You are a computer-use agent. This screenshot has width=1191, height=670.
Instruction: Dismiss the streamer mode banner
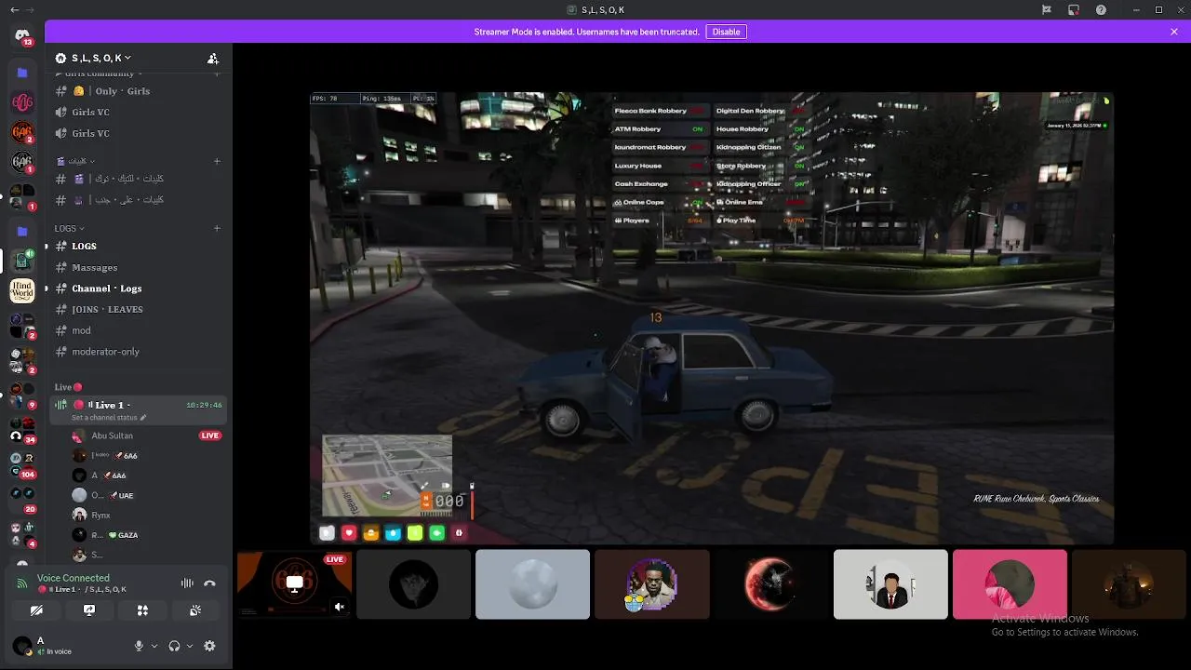click(1174, 32)
